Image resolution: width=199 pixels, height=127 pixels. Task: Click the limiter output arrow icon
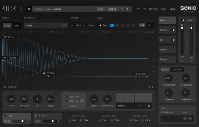click(191, 25)
